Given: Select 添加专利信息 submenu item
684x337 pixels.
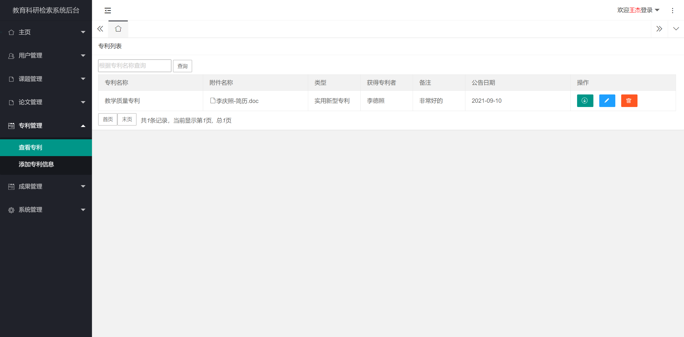Looking at the screenshot, I should click(36, 164).
